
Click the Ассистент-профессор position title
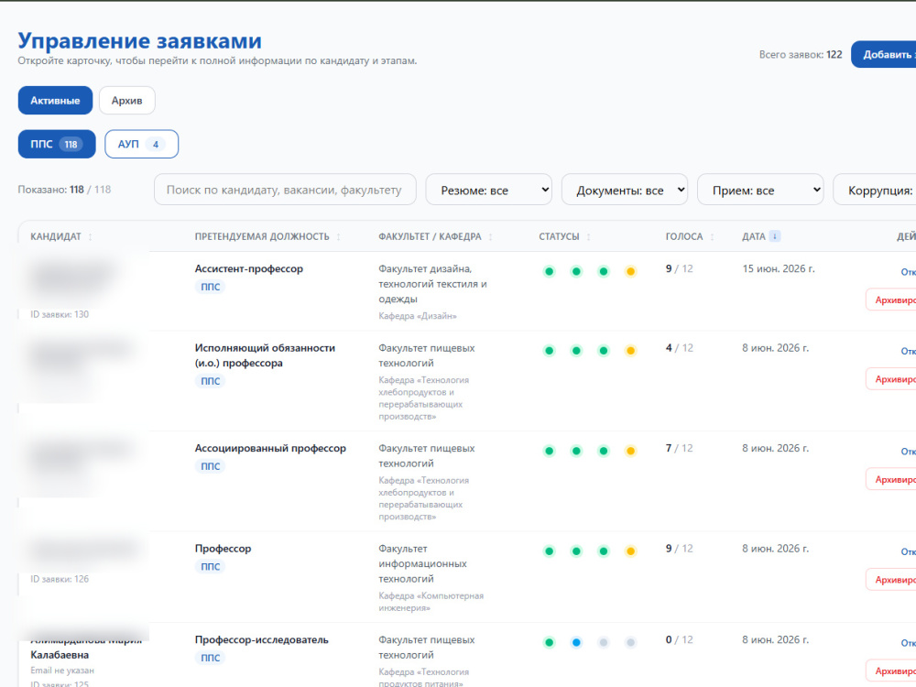pos(249,268)
